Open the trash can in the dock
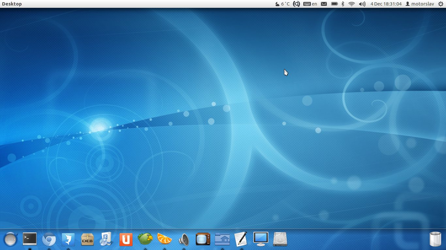This screenshot has width=446, height=250. point(435,239)
